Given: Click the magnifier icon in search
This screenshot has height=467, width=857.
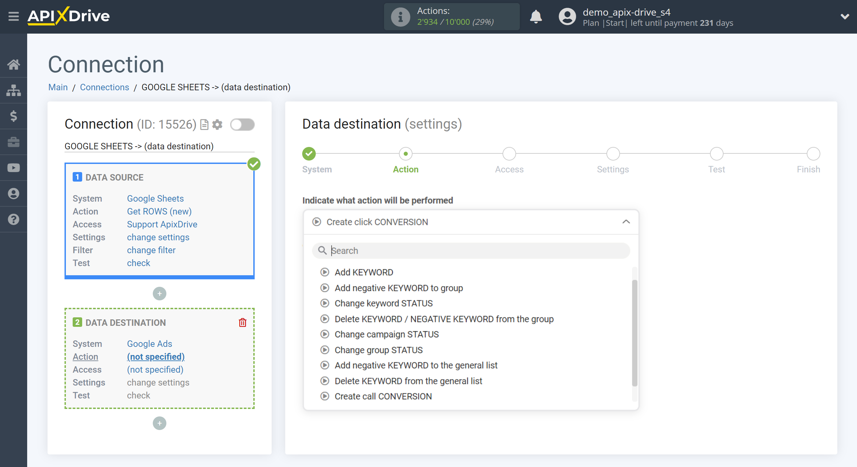Looking at the screenshot, I should [x=322, y=250].
